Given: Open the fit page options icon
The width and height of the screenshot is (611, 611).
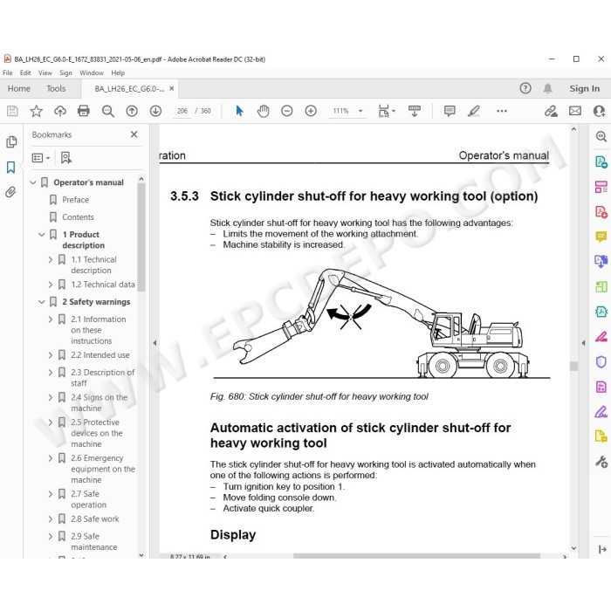Looking at the screenshot, I should (386, 111).
